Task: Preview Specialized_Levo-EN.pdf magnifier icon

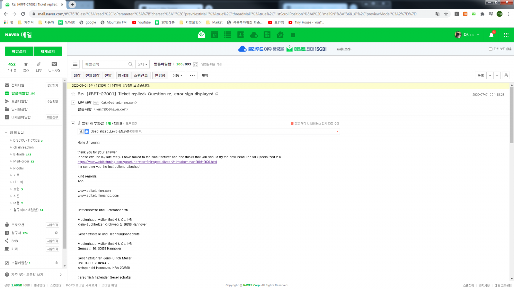Action: point(140,131)
